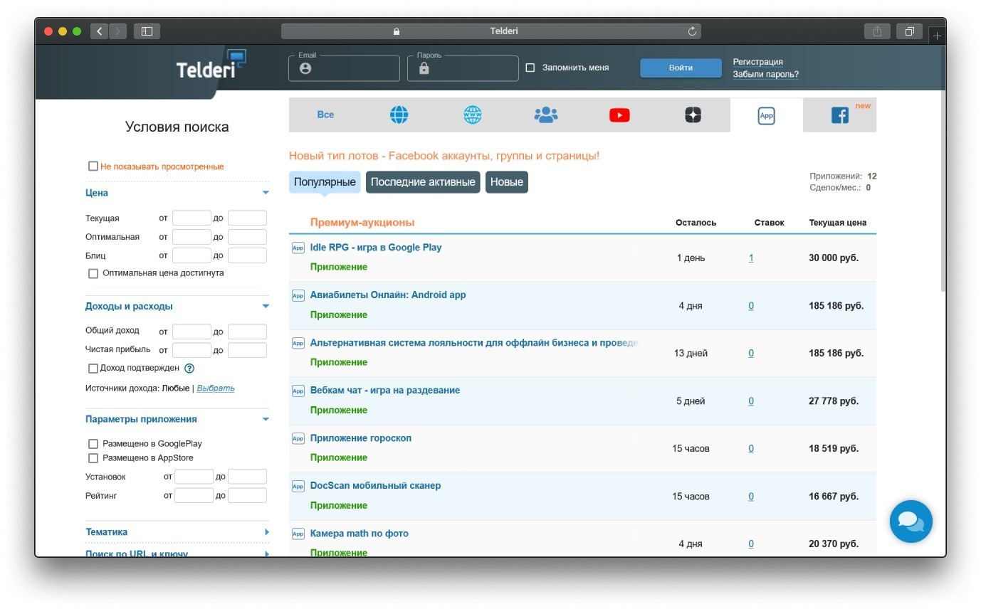Focus the Email input field
This screenshot has height=609, width=981.
pos(345,68)
